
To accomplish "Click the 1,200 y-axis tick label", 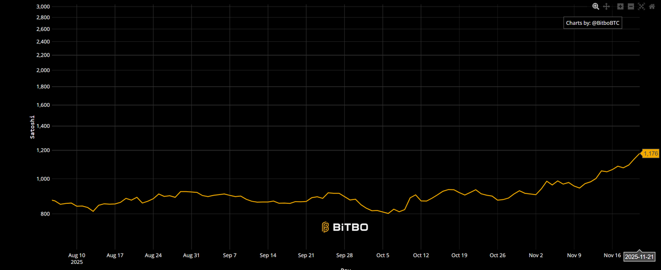I will (43, 150).
